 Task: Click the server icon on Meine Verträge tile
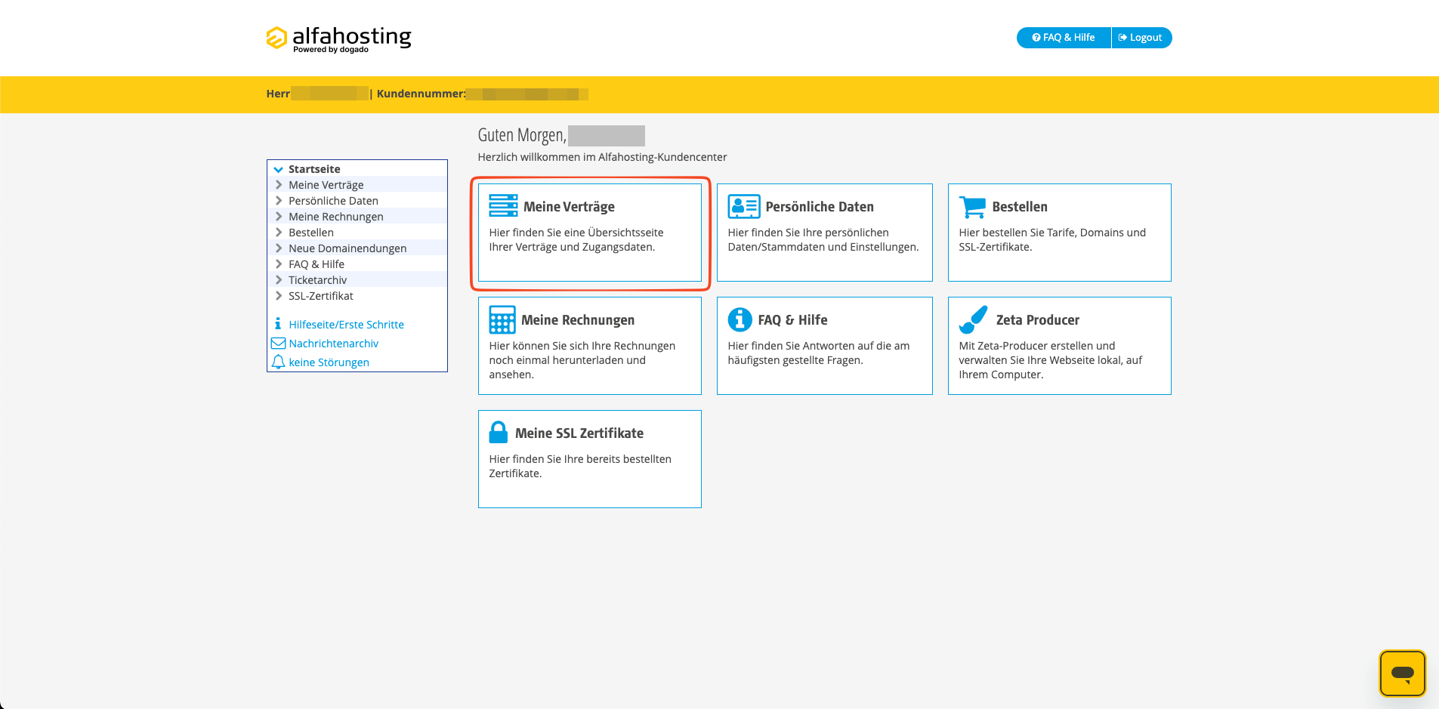(x=503, y=206)
